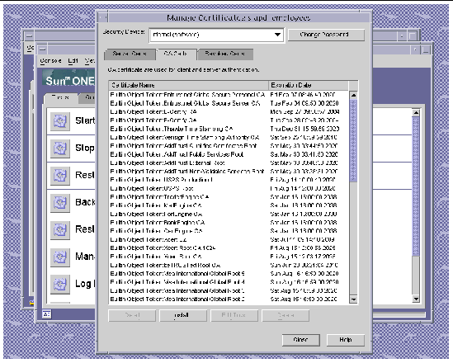453x363 pixels.
Task: Click the Delete button below the list
Action: click(285, 315)
